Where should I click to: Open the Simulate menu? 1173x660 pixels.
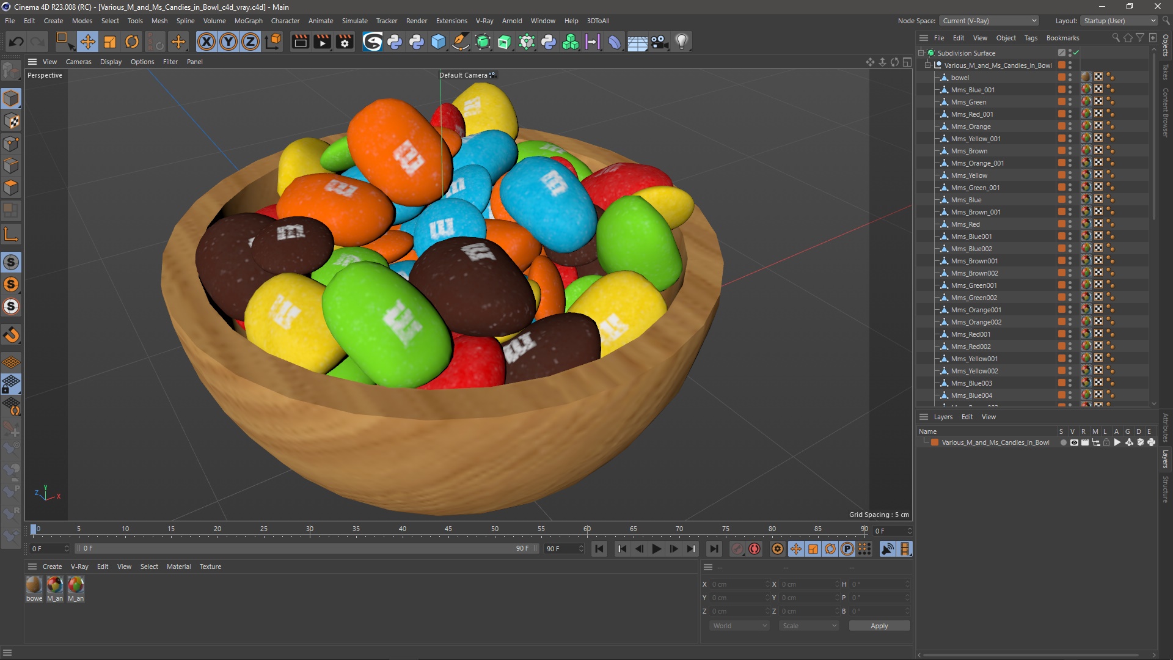[x=354, y=21]
